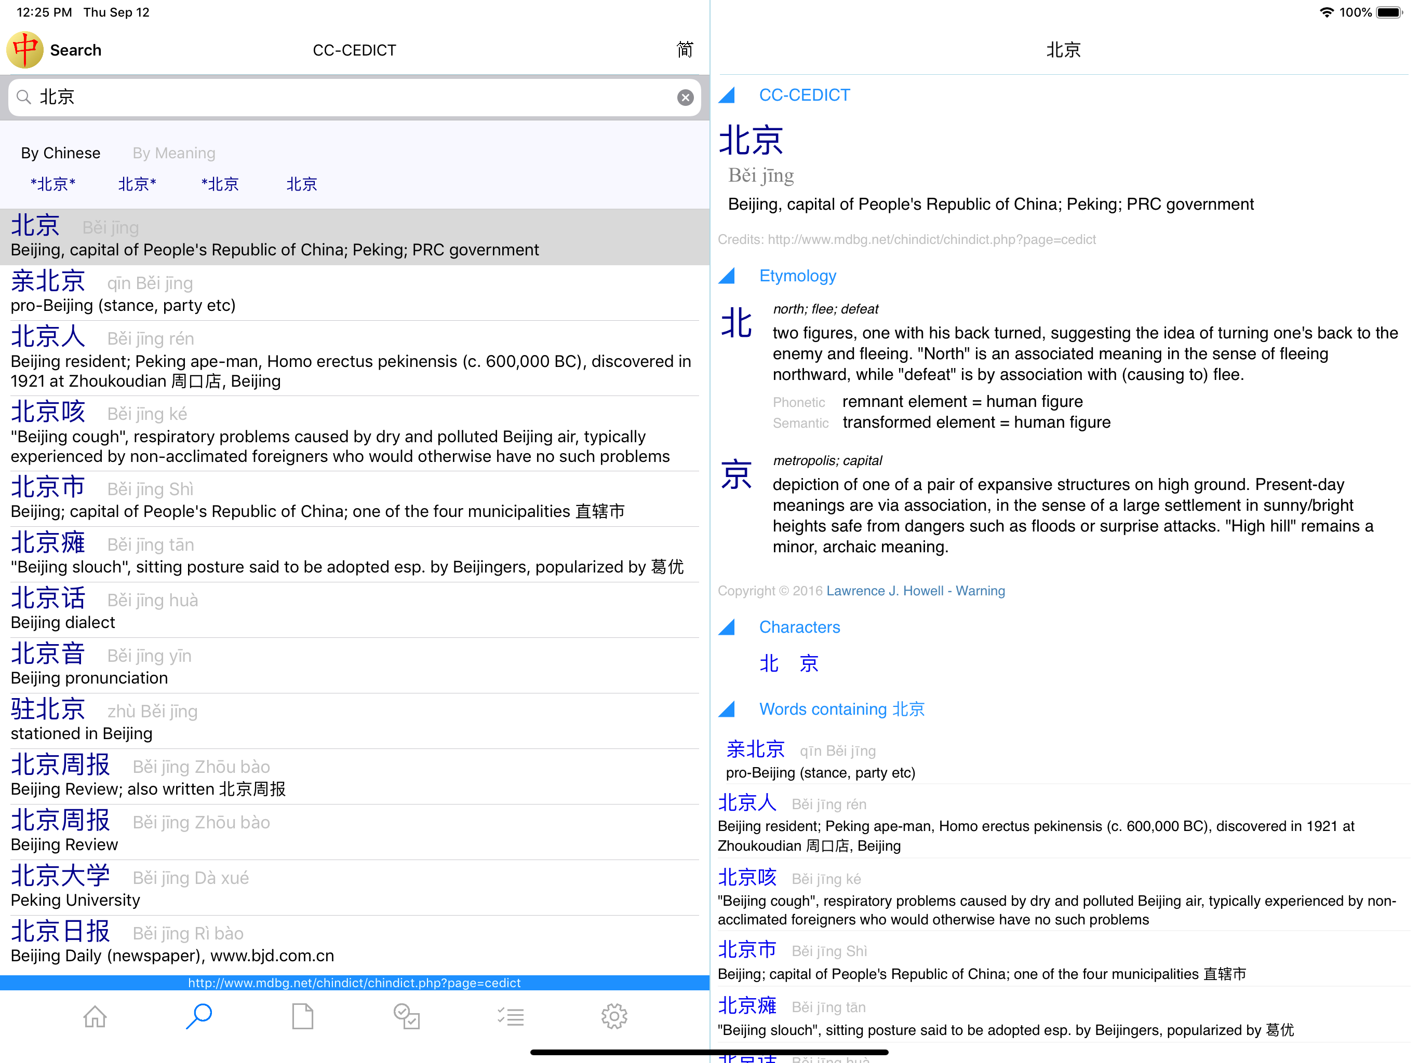Collapse the Characters section triangle

[726, 628]
